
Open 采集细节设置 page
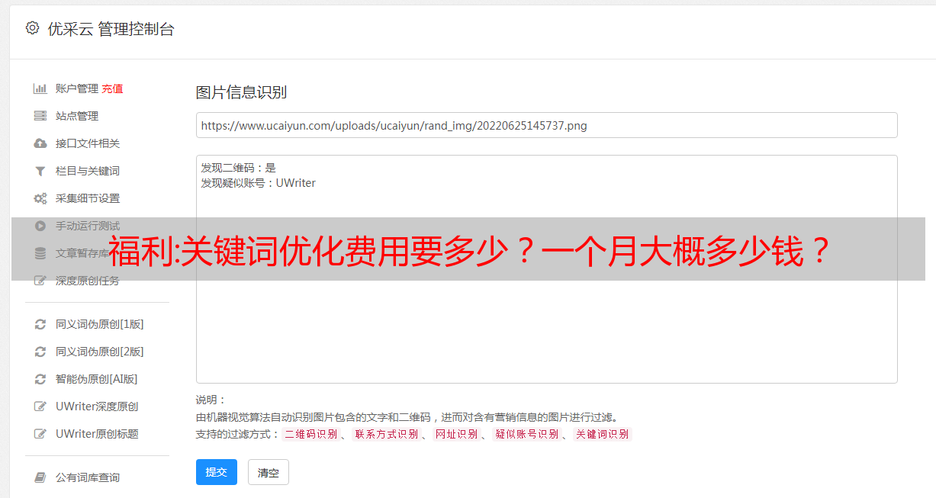pos(88,198)
